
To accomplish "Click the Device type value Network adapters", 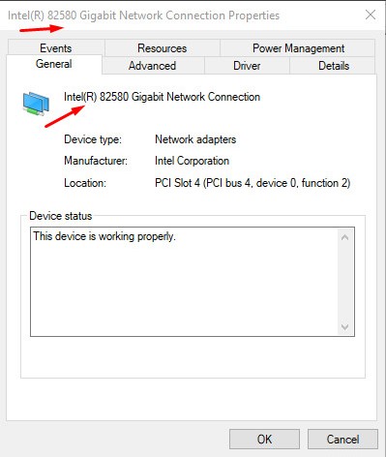I will [x=195, y=139].
